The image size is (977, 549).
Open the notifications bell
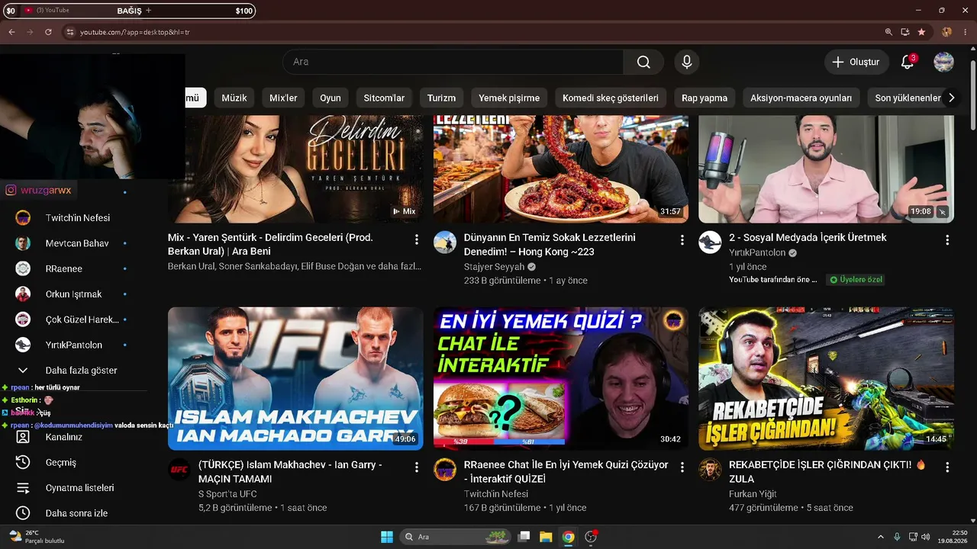(x=908, y=62)
